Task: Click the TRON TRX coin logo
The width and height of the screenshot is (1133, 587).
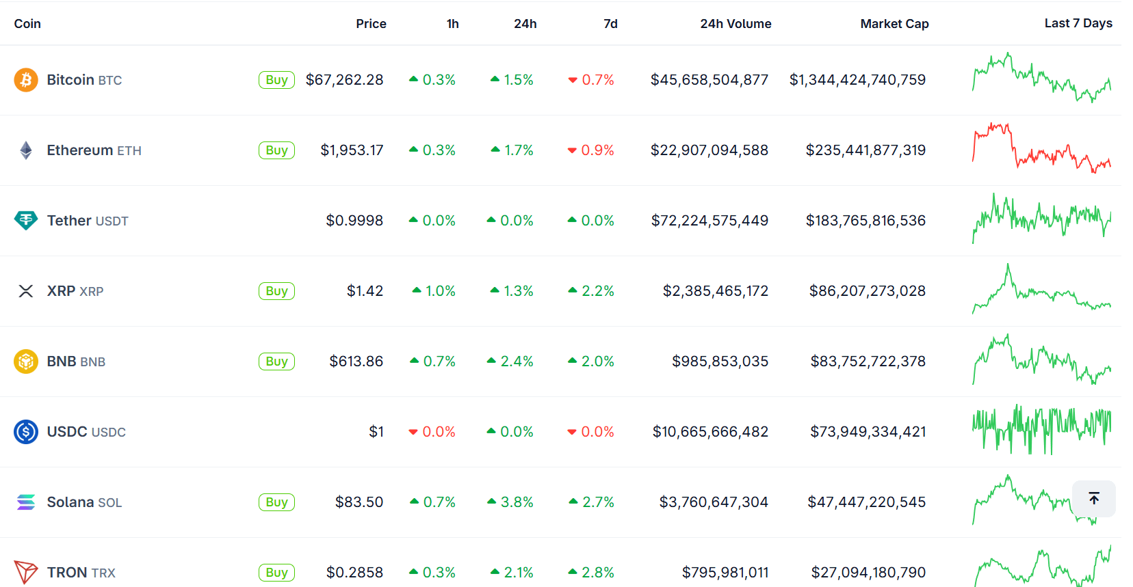Action: pos(26,572)
